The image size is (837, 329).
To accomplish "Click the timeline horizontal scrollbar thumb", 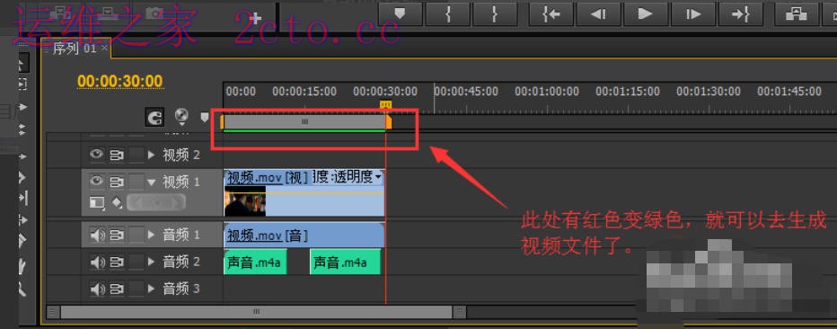I will (256, 311).
